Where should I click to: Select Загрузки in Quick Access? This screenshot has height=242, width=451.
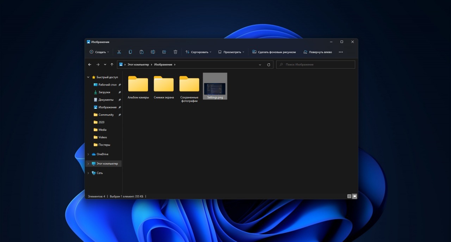pos(104,92)
